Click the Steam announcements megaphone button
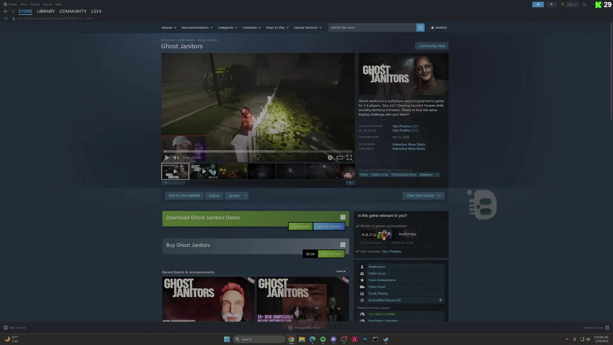This screenshot has height=345, width=613. 538,4
